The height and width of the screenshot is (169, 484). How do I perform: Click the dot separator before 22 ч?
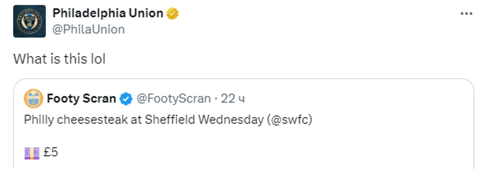point(216,99)
